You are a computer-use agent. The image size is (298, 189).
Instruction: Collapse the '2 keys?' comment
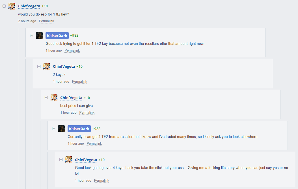point(39,66)
